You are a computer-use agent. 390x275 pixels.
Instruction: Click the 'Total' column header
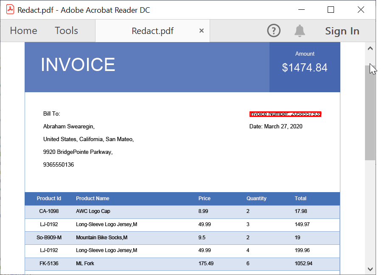point(300,198)
